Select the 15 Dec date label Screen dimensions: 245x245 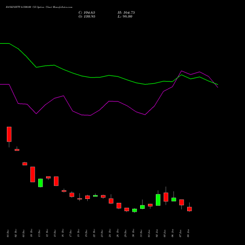coord(55,233)
